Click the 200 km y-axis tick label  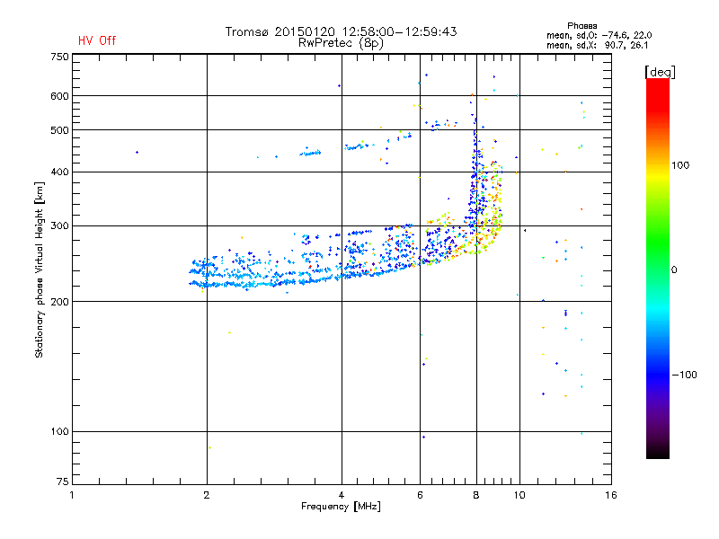tap(59, 302)
